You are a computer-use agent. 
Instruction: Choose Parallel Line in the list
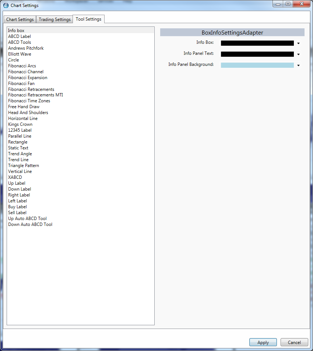(81, 136)
